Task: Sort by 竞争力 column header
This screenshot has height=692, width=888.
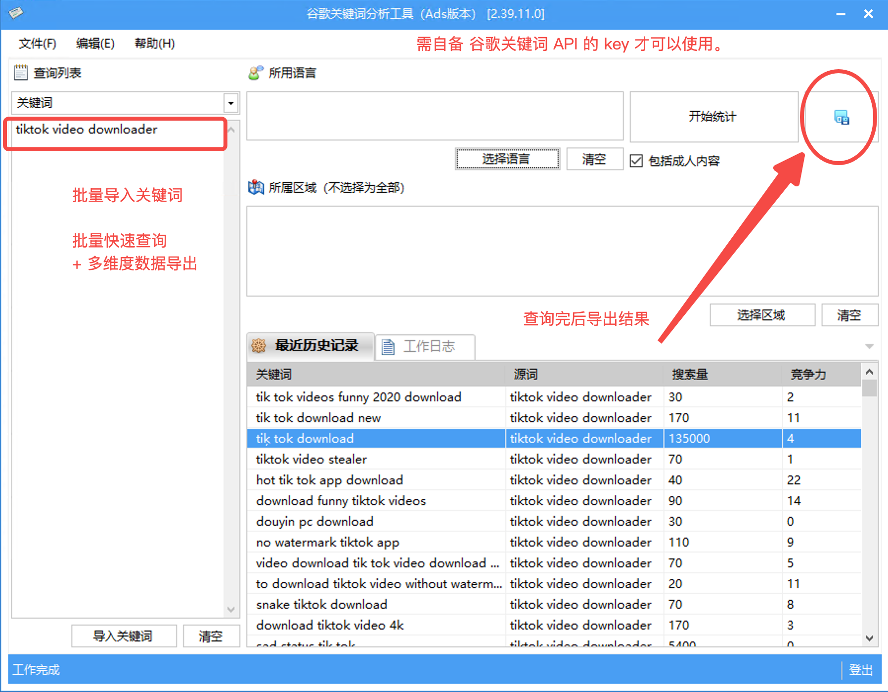Action: click(x=821, y=374)
